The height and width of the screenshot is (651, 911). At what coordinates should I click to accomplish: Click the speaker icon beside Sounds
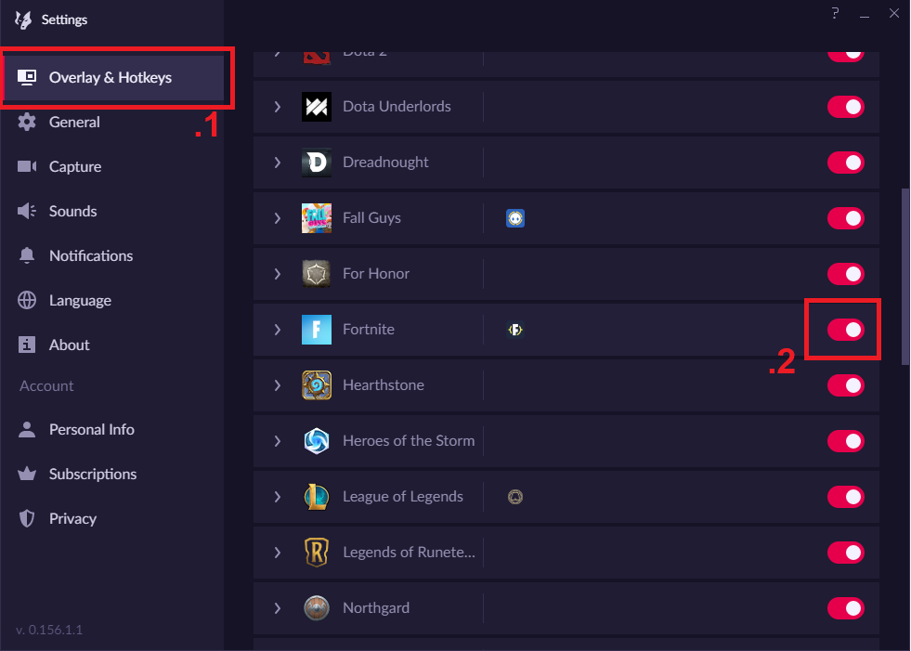27,211
